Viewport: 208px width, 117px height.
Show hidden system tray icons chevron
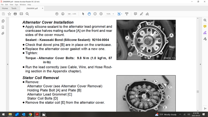click(x=180, y=114)
